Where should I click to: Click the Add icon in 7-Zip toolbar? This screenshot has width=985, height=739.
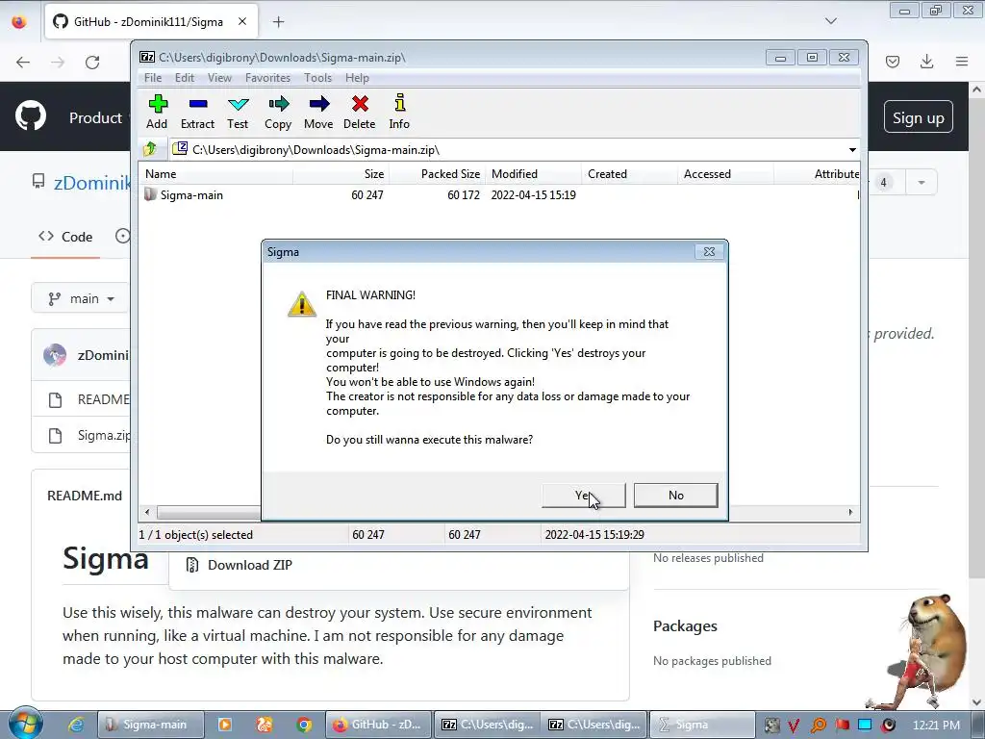157,112
